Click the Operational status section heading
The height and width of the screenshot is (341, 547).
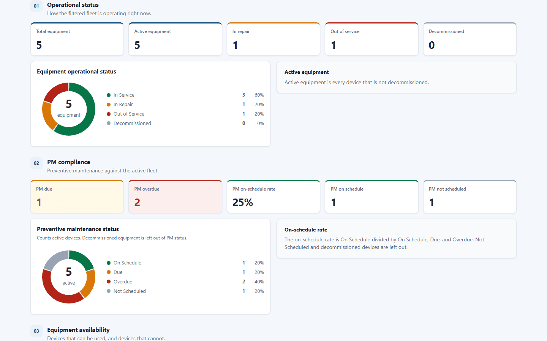click(73, 5)
